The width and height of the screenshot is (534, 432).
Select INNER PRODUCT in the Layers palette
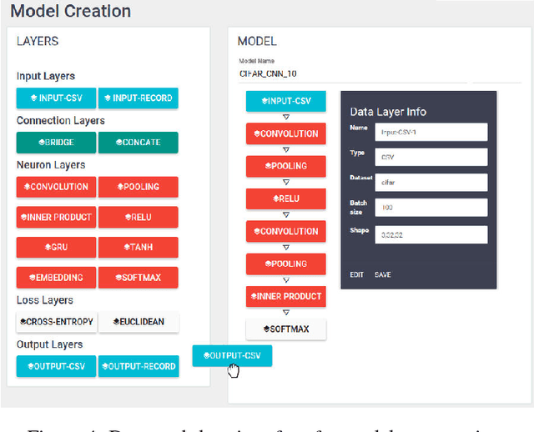(x=56, y=217)
